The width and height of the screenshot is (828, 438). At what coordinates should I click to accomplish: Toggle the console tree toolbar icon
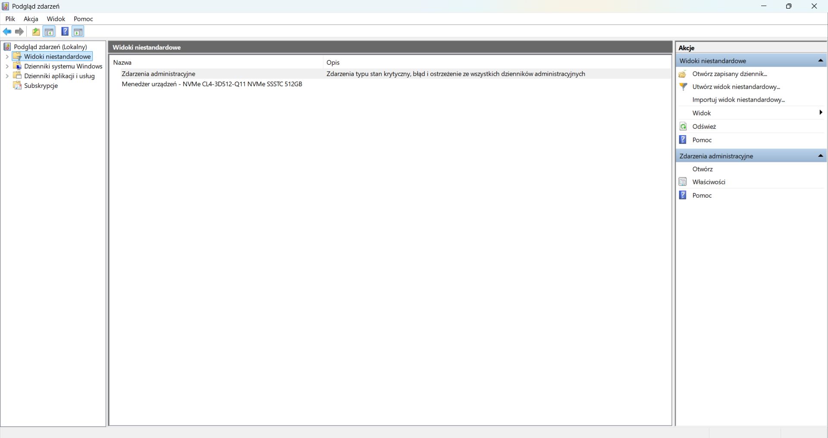(49, 31)
